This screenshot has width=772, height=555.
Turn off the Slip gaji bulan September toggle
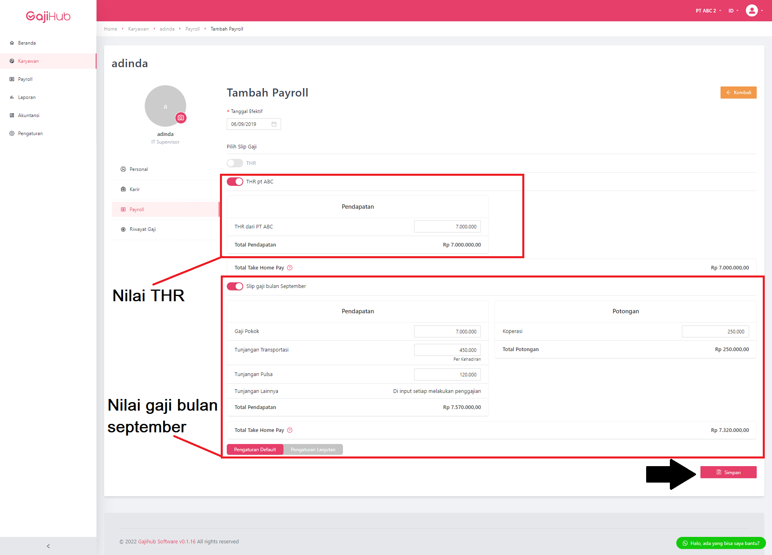point(235,286)
